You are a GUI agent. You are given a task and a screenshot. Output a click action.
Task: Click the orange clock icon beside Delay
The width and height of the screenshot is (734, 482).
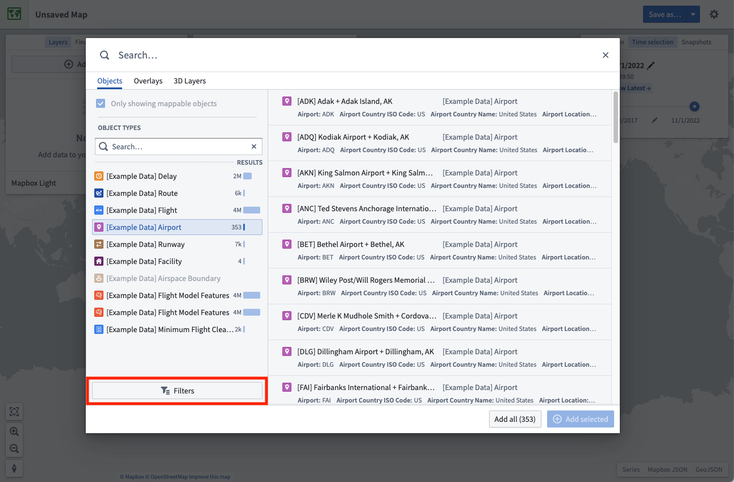click(x=99, y=176)
